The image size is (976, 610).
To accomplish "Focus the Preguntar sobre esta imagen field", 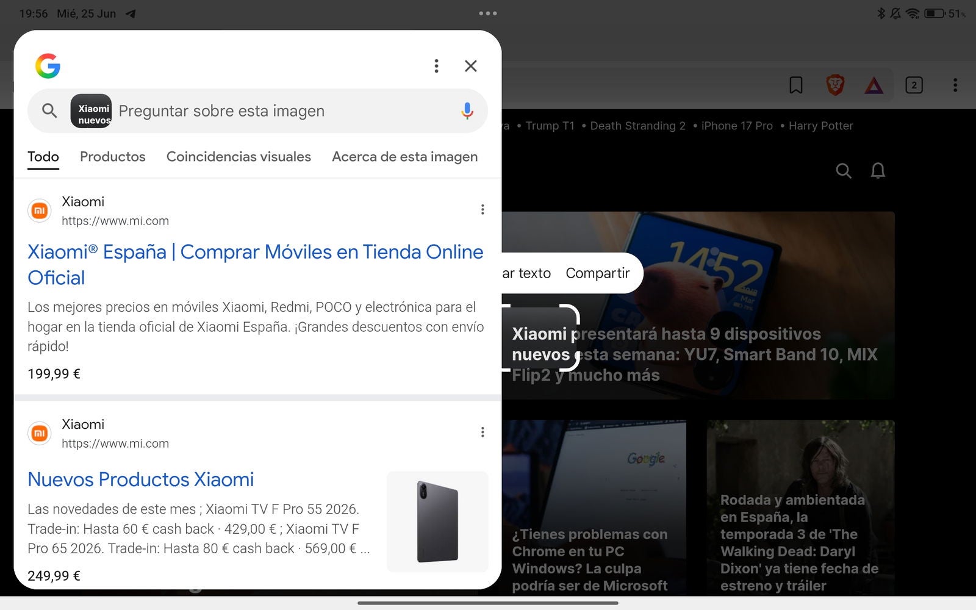I will [281, 111].
